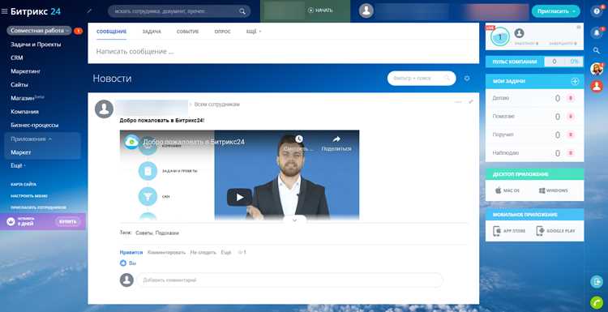Viewport: 608px width, 312px height.
Task: Open the help question mark icon
Action: click(597, 11)
